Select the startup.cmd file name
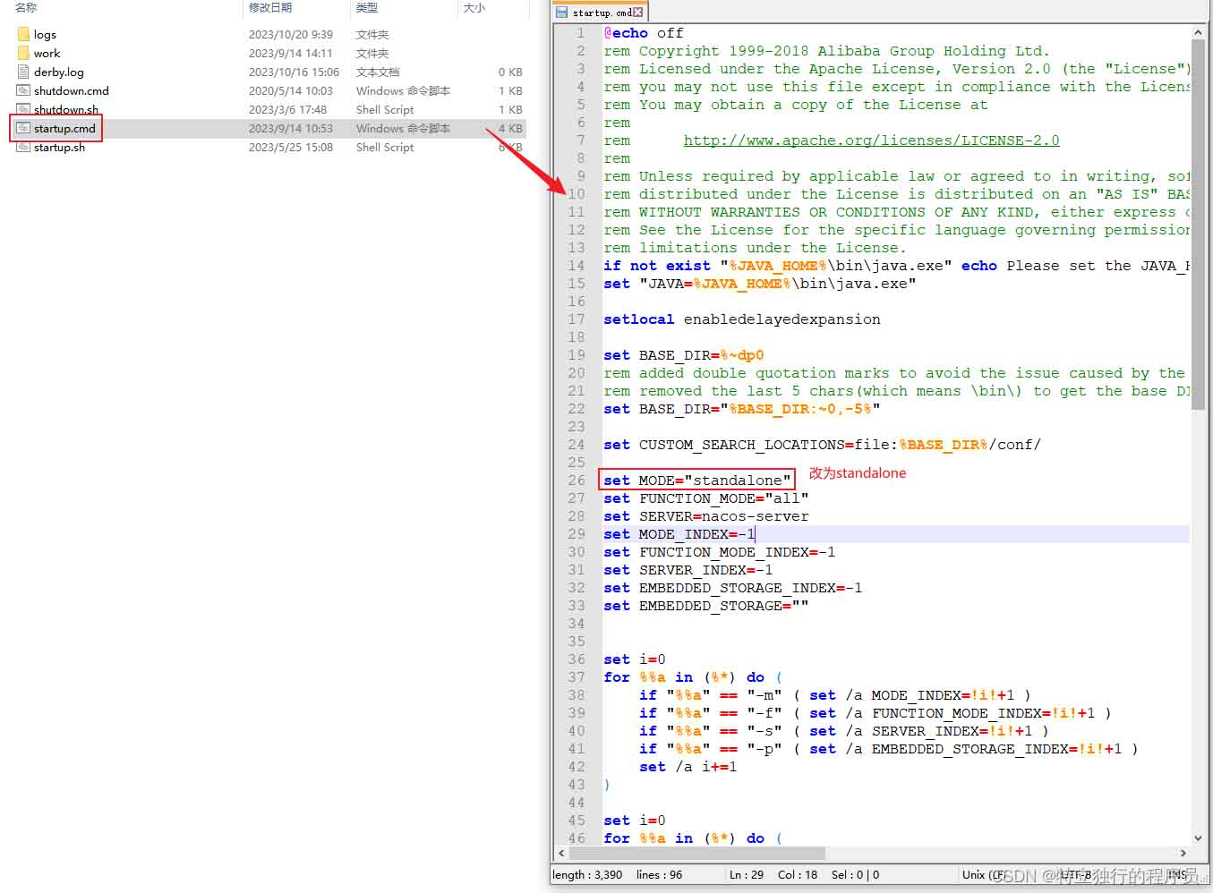This screenshot has height=893, width=1213. (x=64, y=128)
